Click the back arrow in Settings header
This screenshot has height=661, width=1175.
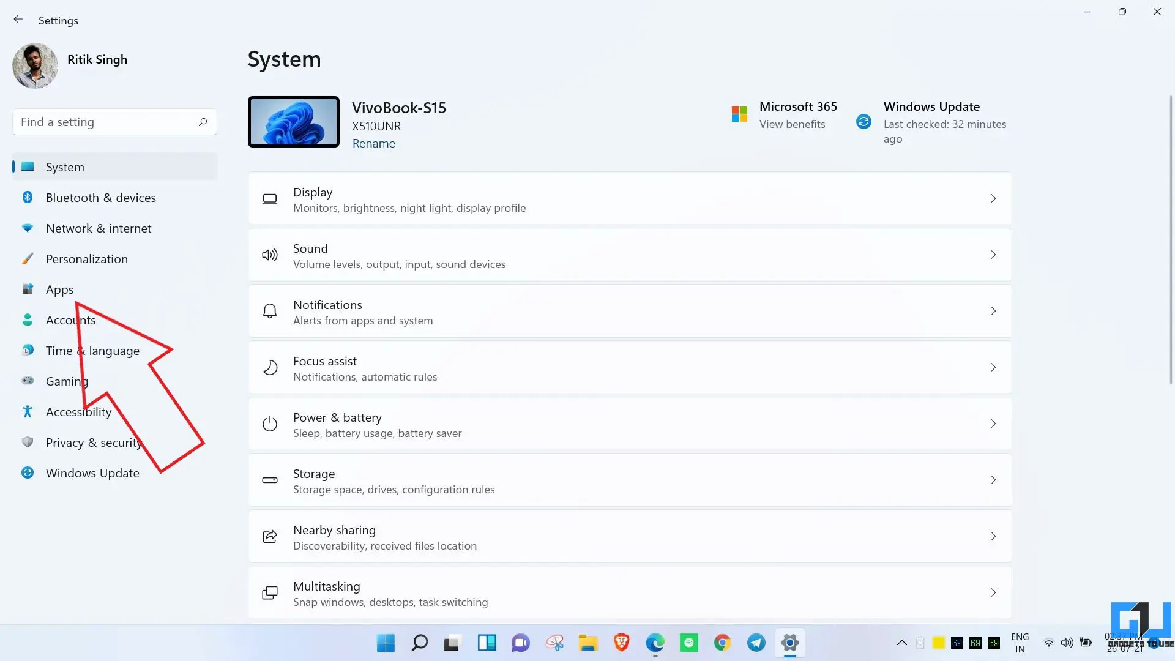tap(18, 20)
